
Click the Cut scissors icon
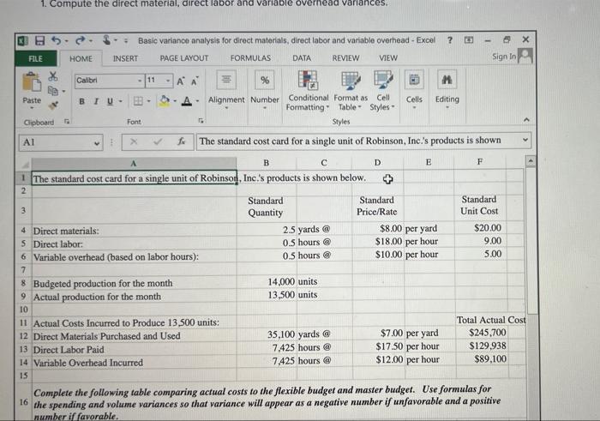pos(53,76)
